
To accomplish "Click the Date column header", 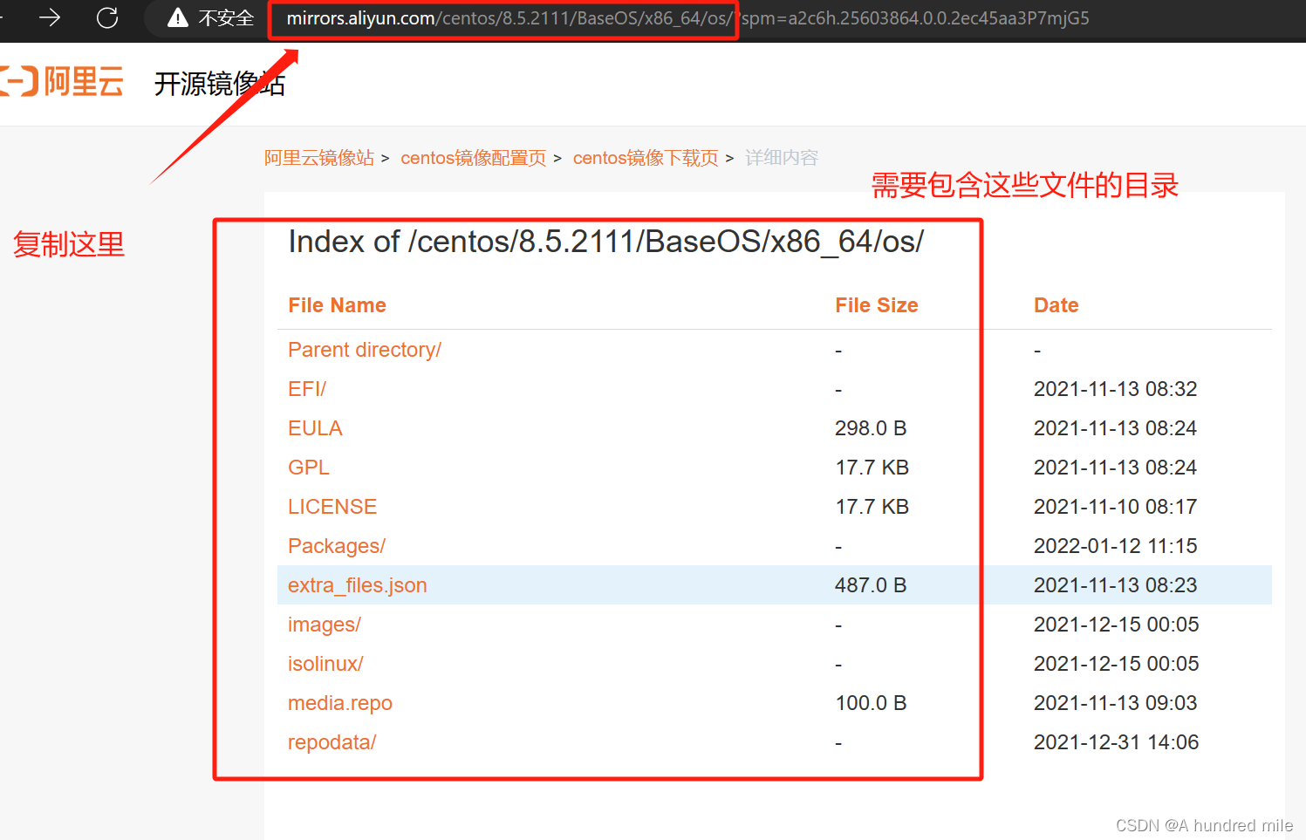I will 1056,305.
